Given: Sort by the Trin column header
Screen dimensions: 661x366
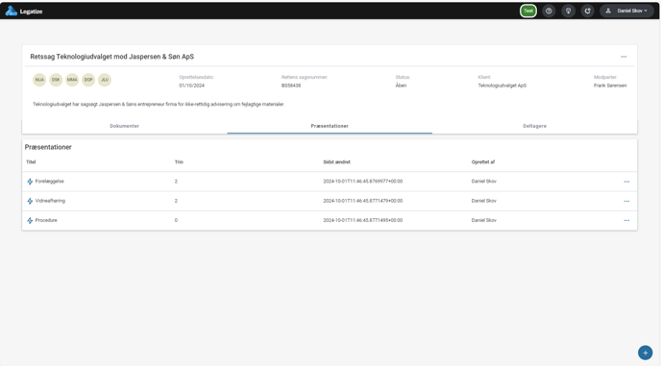Looking at the screenshot, I should click(179, 162).
